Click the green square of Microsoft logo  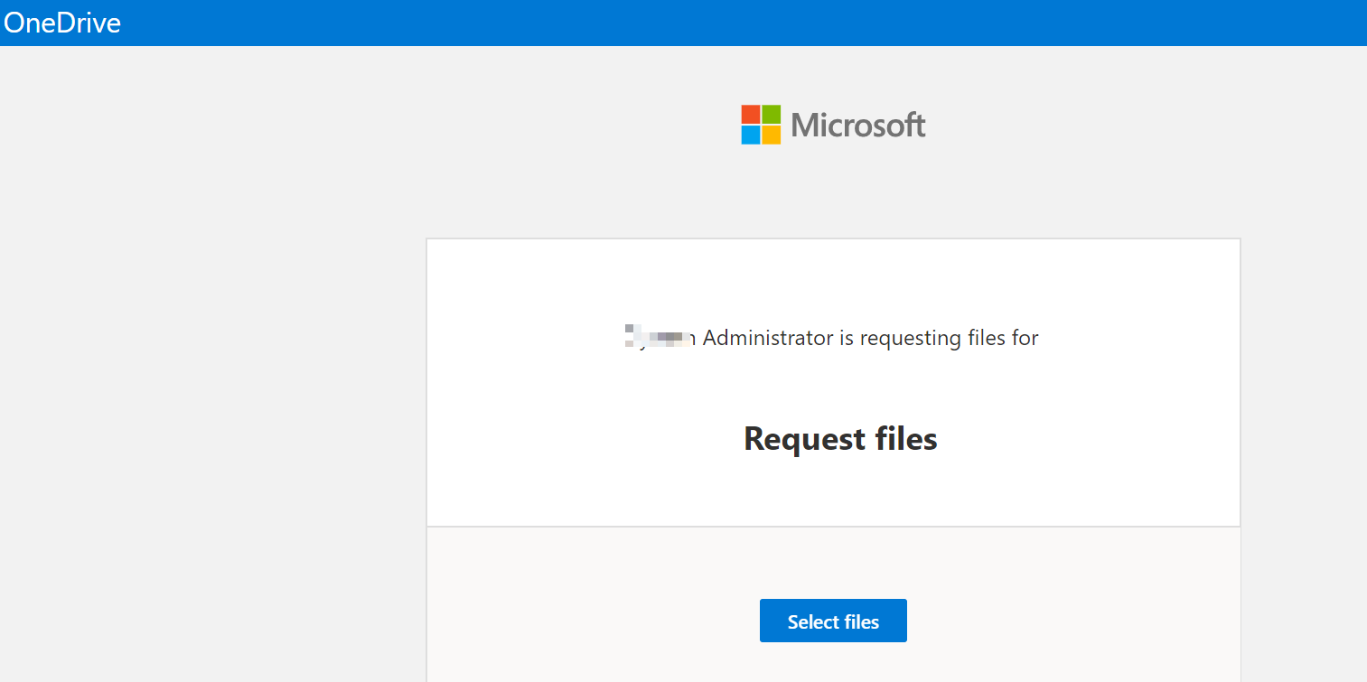pos(771,115)
